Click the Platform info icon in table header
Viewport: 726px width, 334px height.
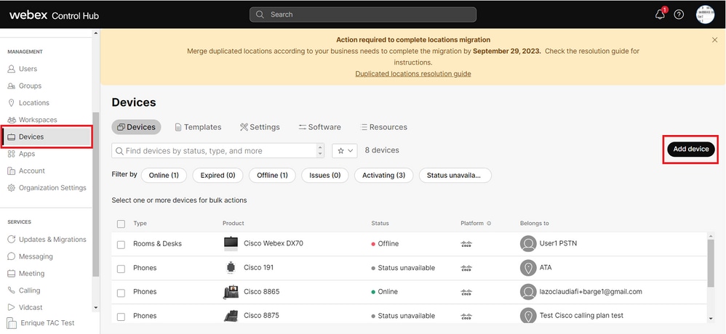489,224
